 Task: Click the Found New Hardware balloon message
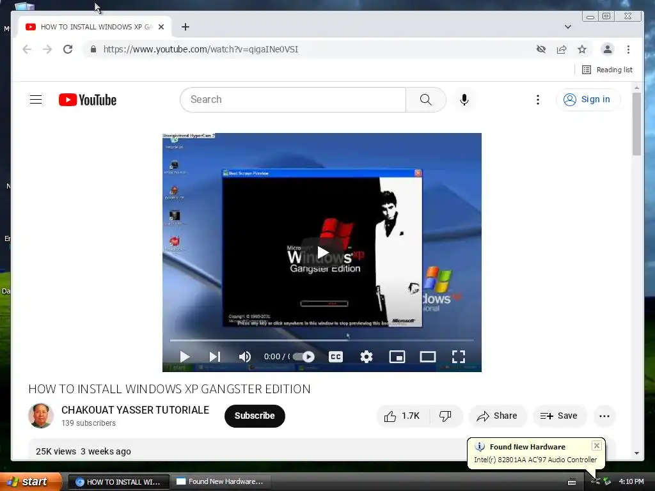pos(535,460)
